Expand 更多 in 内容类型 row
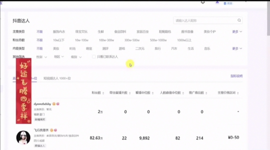This screenshot has height=150, width=270. [237, 48]
